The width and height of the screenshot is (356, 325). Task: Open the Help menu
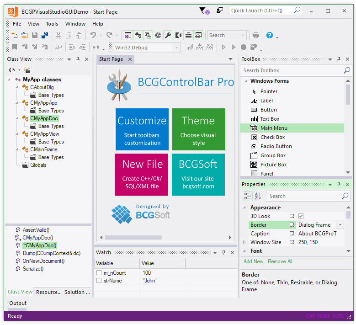[98, 24]
